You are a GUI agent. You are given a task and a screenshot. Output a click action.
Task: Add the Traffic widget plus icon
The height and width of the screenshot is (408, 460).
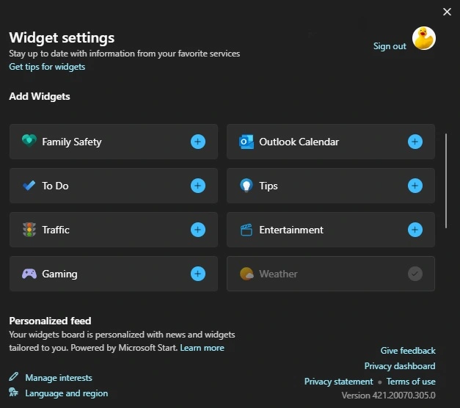(198, 230)
